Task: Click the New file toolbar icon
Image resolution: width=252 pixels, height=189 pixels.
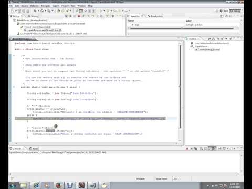Action: click(x=13, y=11)
